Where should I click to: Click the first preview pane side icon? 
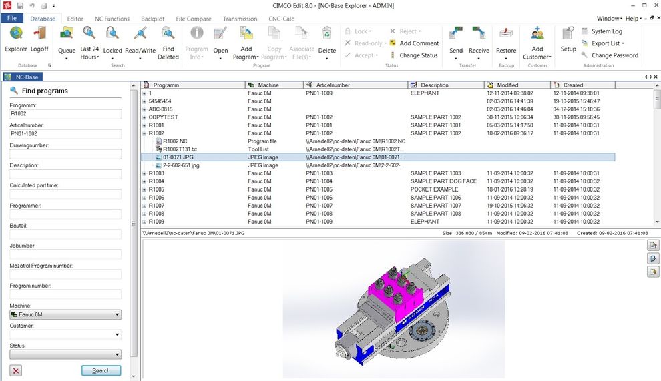point(653,246)
